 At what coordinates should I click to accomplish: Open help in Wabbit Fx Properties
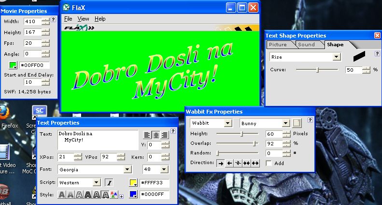[310, 120]
